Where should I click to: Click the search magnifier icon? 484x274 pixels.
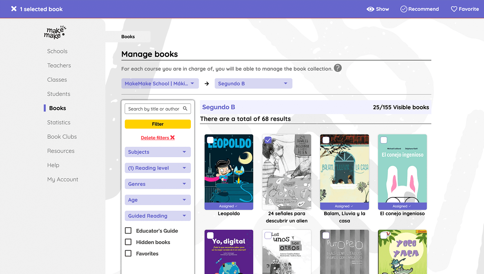(185, 109)
